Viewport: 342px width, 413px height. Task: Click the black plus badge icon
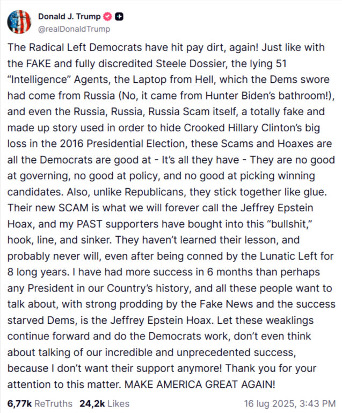click(119, 17)
